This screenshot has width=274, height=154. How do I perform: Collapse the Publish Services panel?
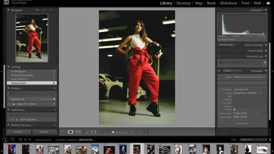[8, 125]
